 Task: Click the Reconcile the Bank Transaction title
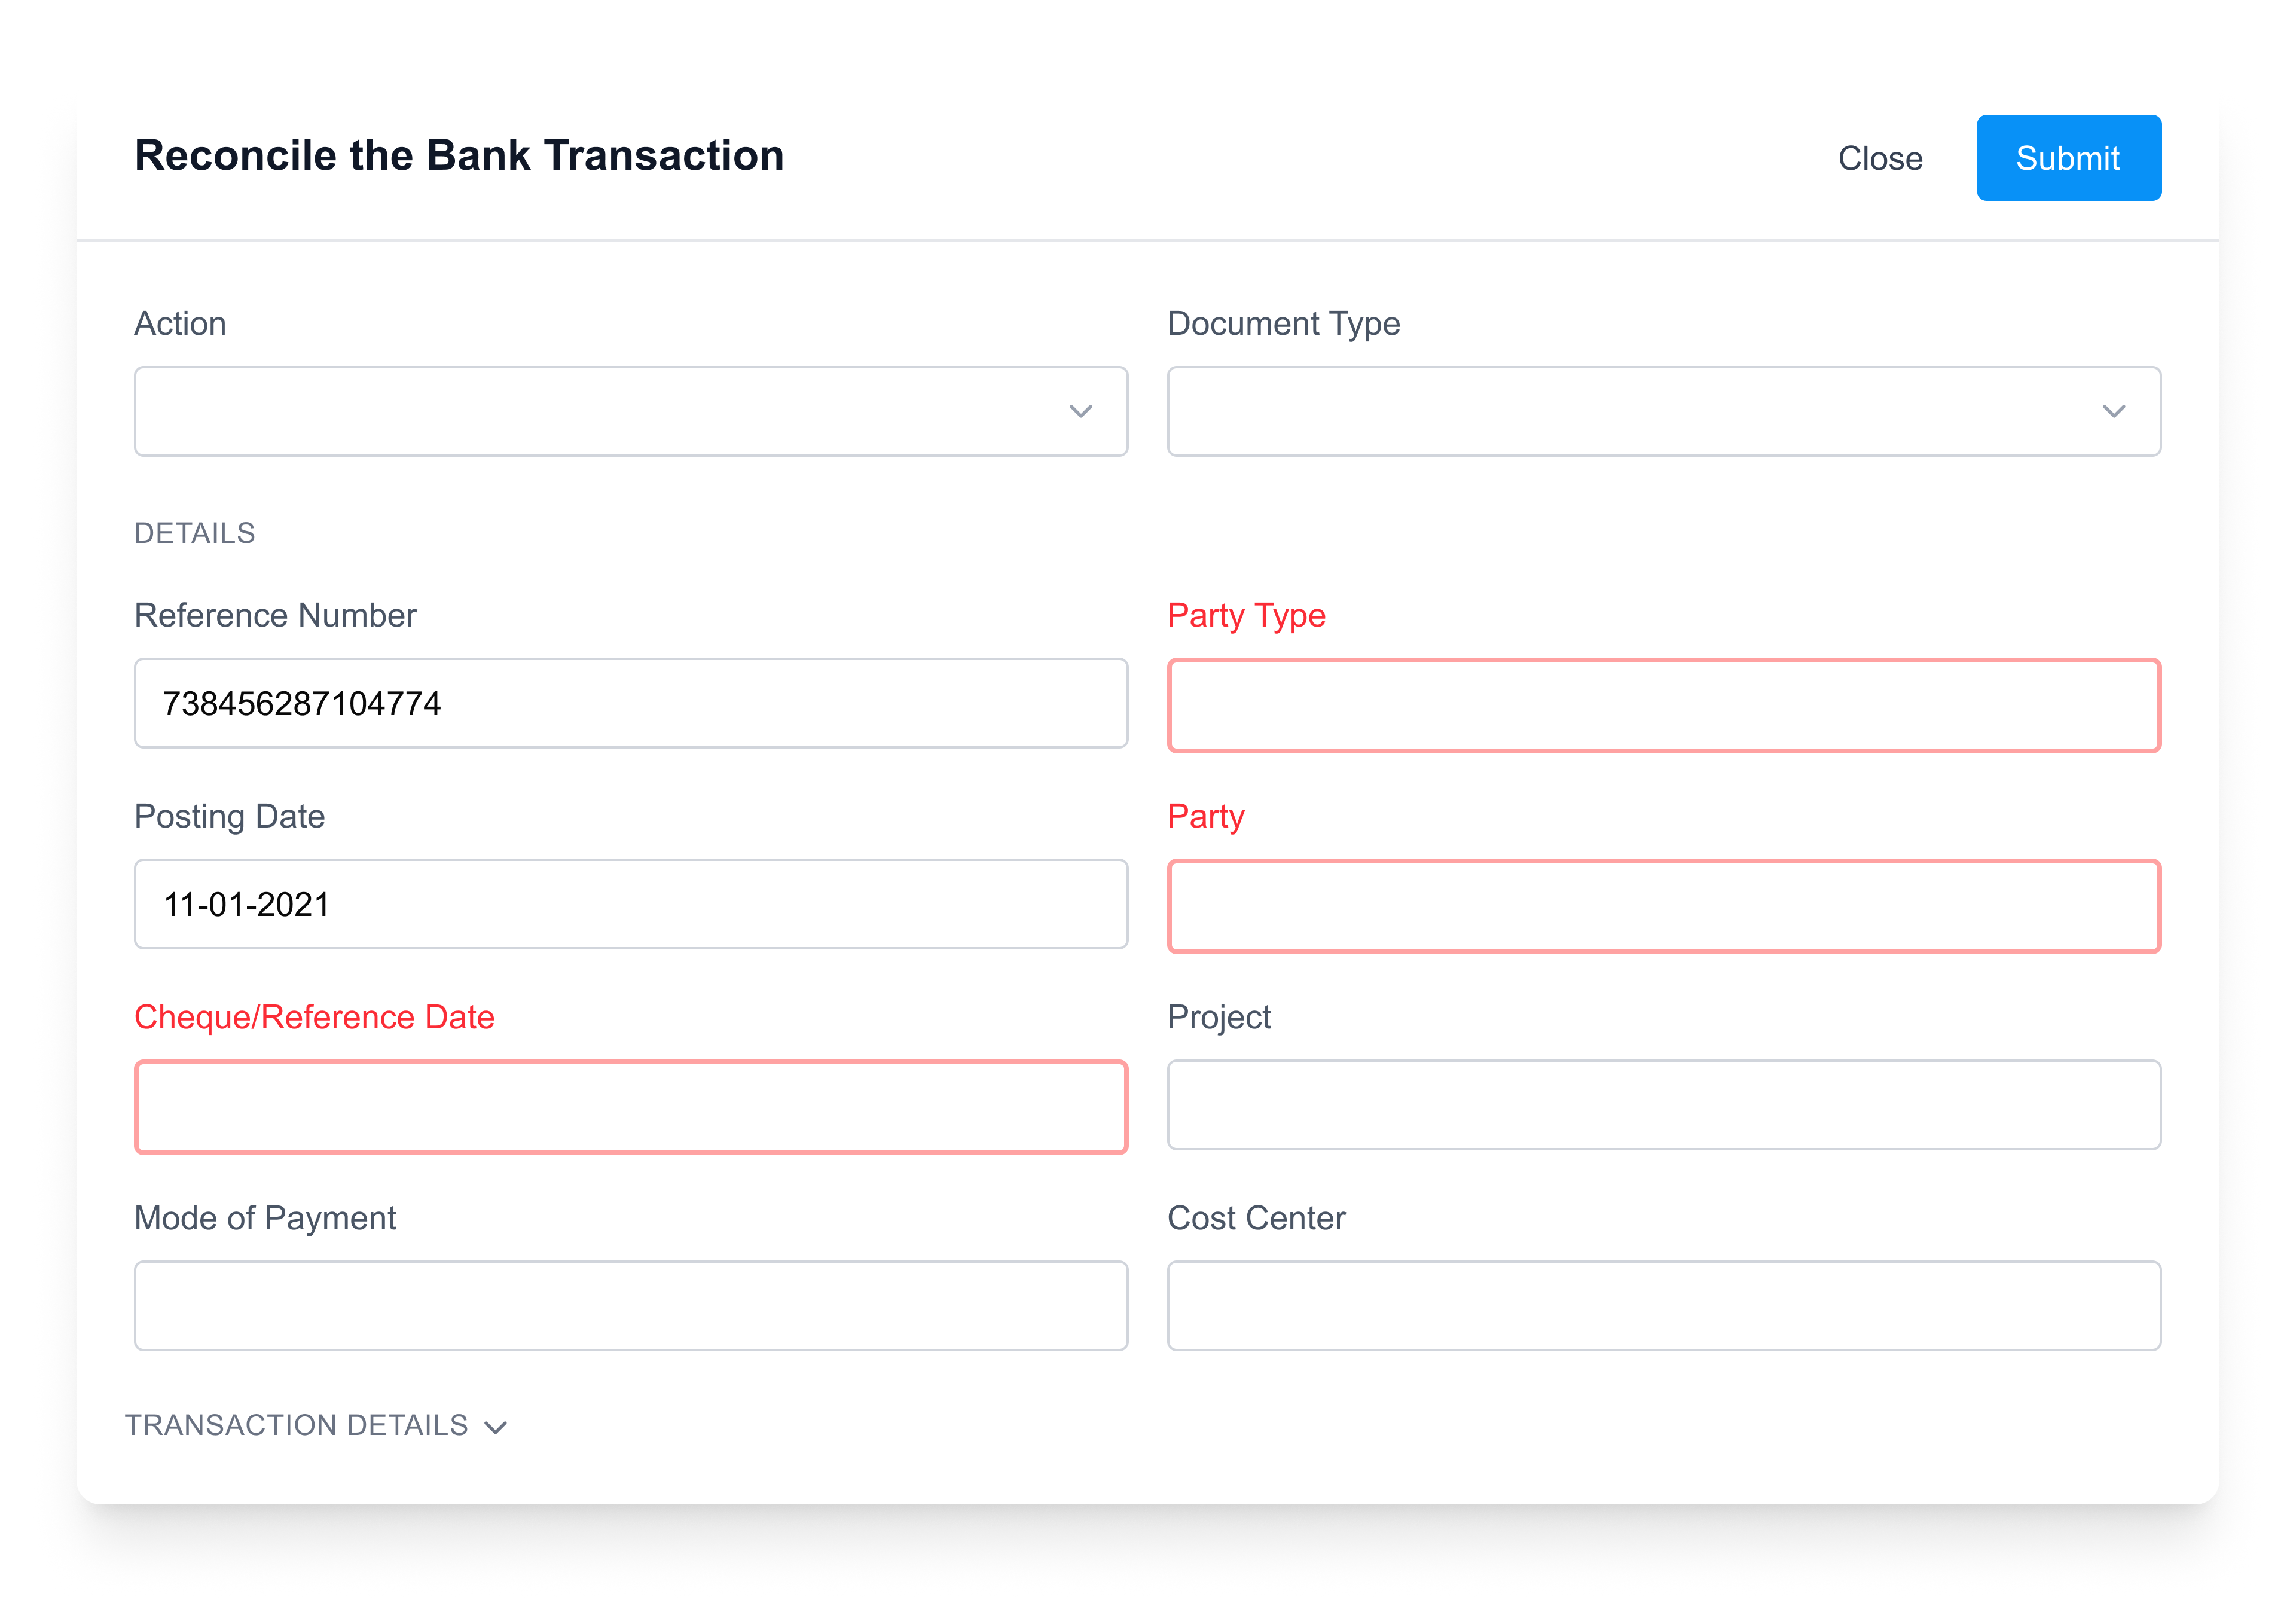point(459,155)
